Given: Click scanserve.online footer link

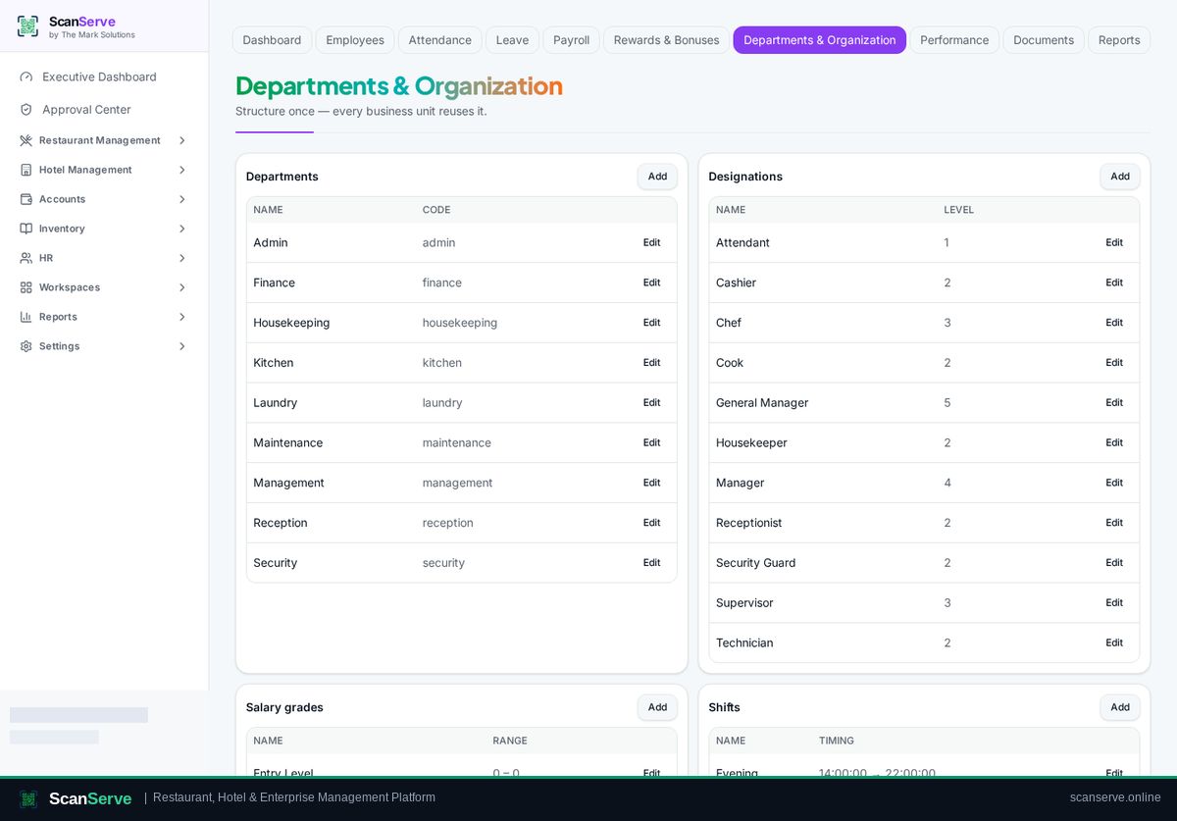Looking at the screenshot, I should pyautogui.click(x=1115, y=797).
